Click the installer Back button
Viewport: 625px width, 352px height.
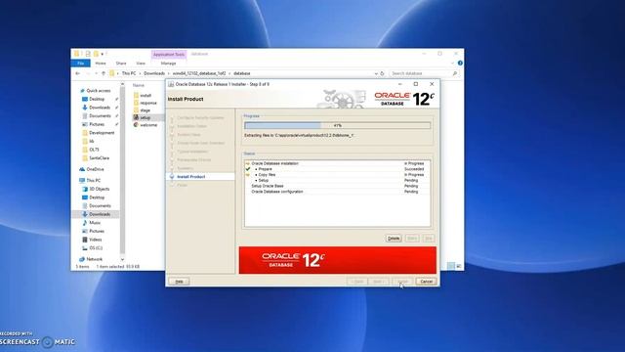click(x=357, y=282)
